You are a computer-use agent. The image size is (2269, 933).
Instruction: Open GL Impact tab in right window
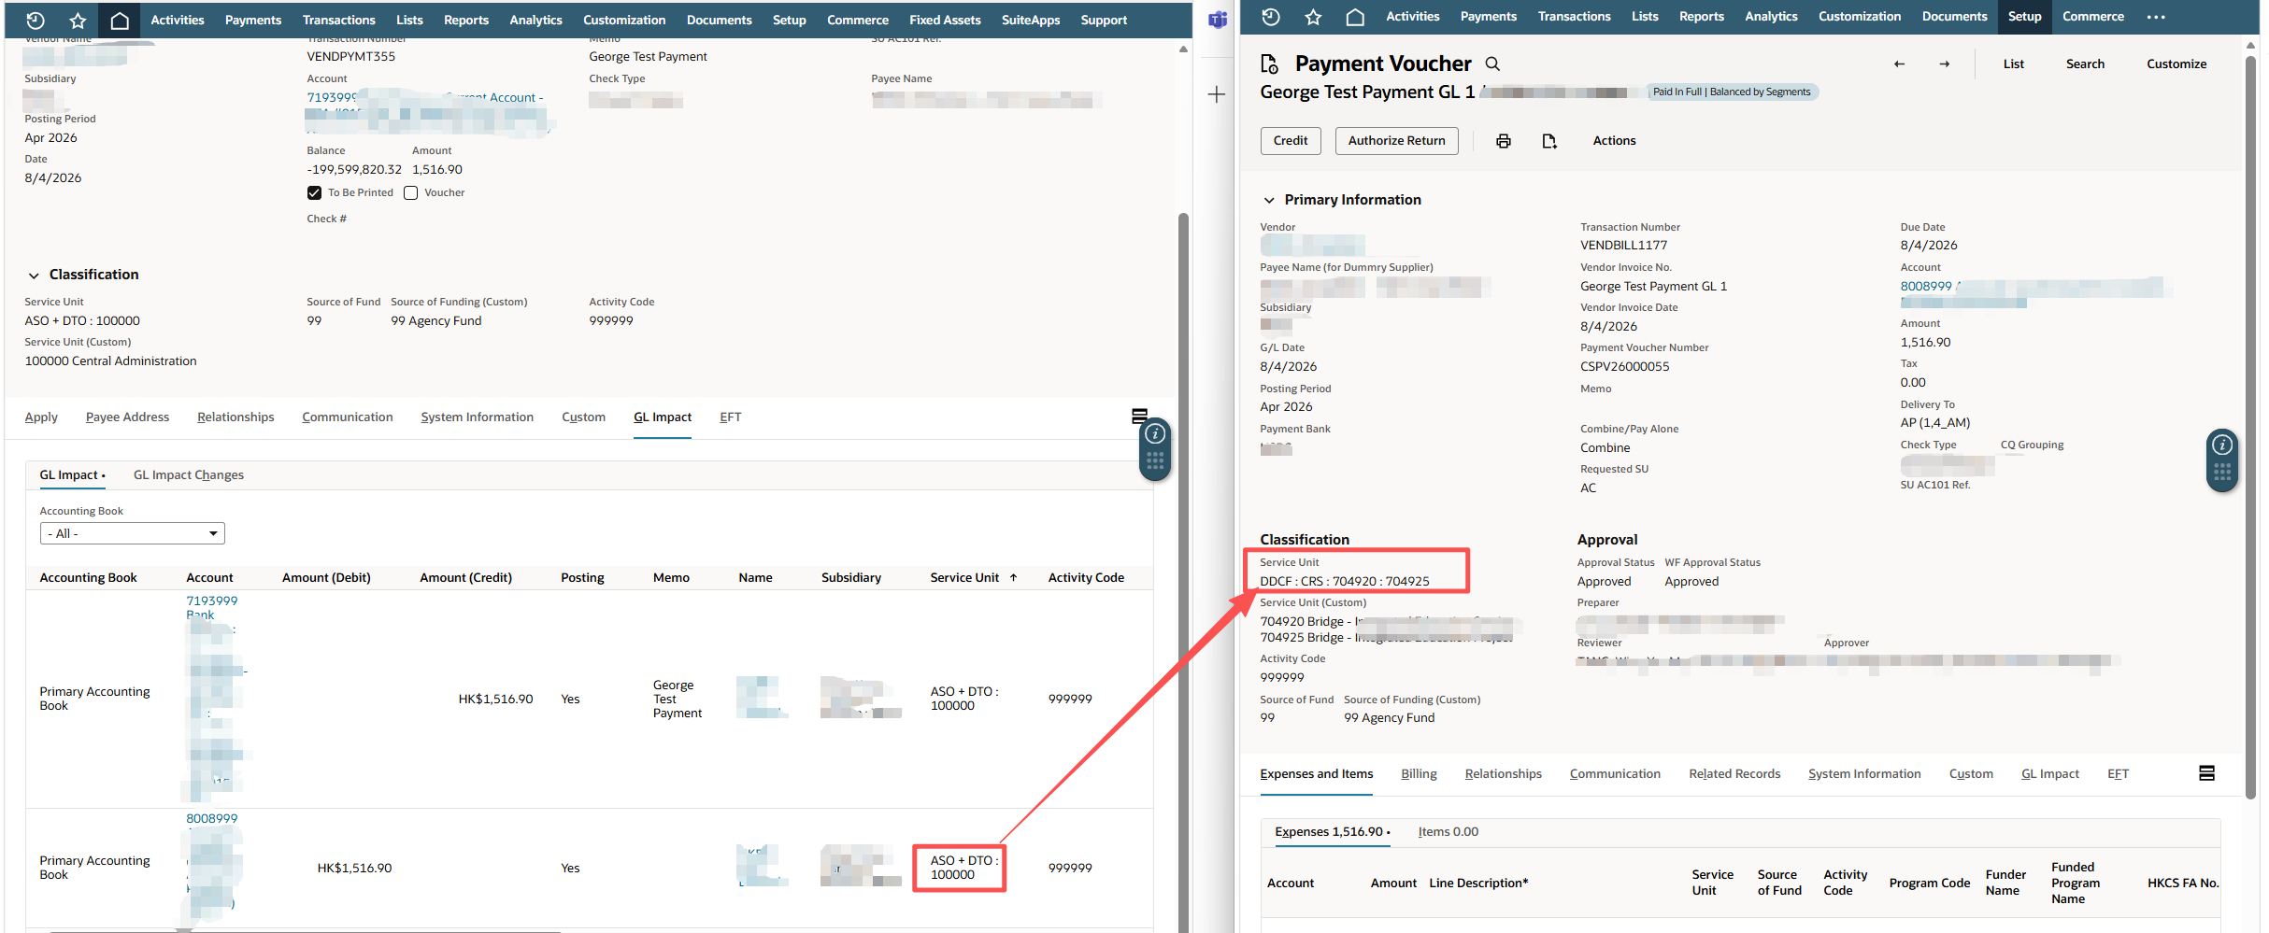pyautogui.click(x=2050, y=774)
